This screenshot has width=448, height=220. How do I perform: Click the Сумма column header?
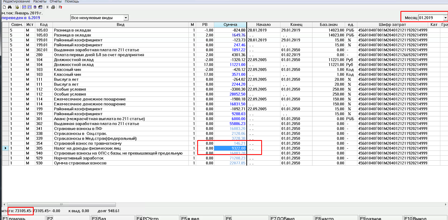[230, 24]
